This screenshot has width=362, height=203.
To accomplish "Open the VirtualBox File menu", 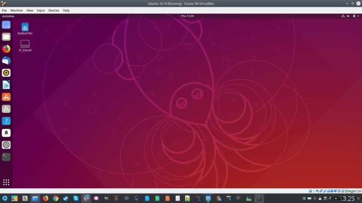I will click(5, 10).
